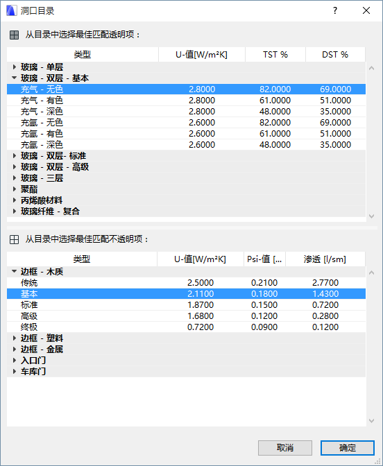Screen dimensions: 383x466
Task: Expand the 丙烯酸材料 group
Action: [x=14, y=200]
